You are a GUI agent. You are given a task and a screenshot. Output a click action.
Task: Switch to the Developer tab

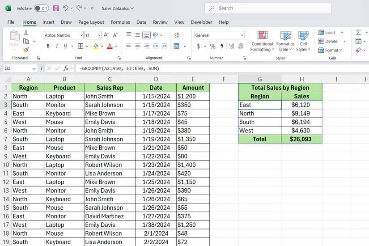pos(201,22)
